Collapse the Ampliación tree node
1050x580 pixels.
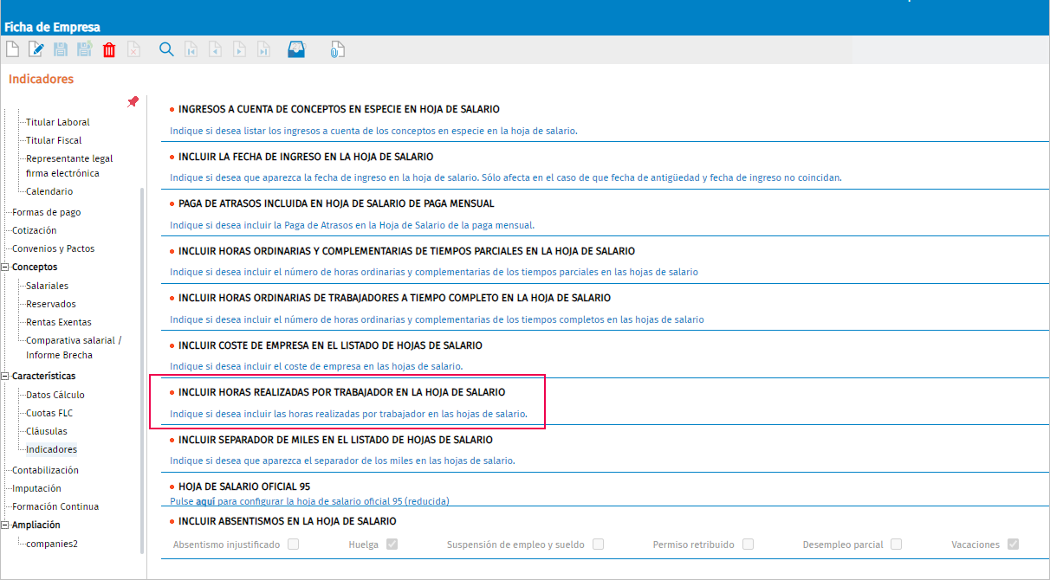tap(5, 525)
